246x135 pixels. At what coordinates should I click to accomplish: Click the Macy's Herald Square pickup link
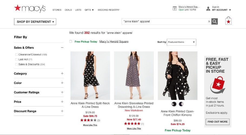114,41
